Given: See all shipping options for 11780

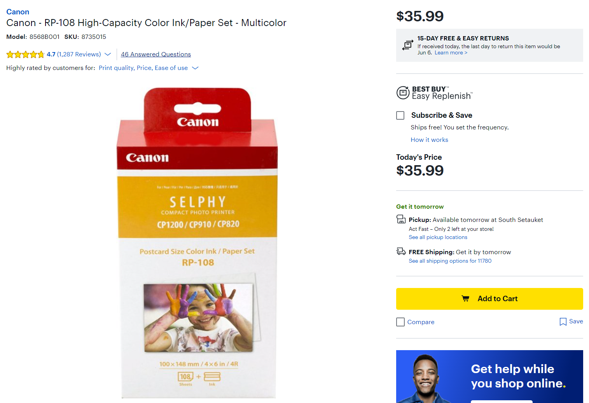Looking at the screenshot, I should coord(450,261).
